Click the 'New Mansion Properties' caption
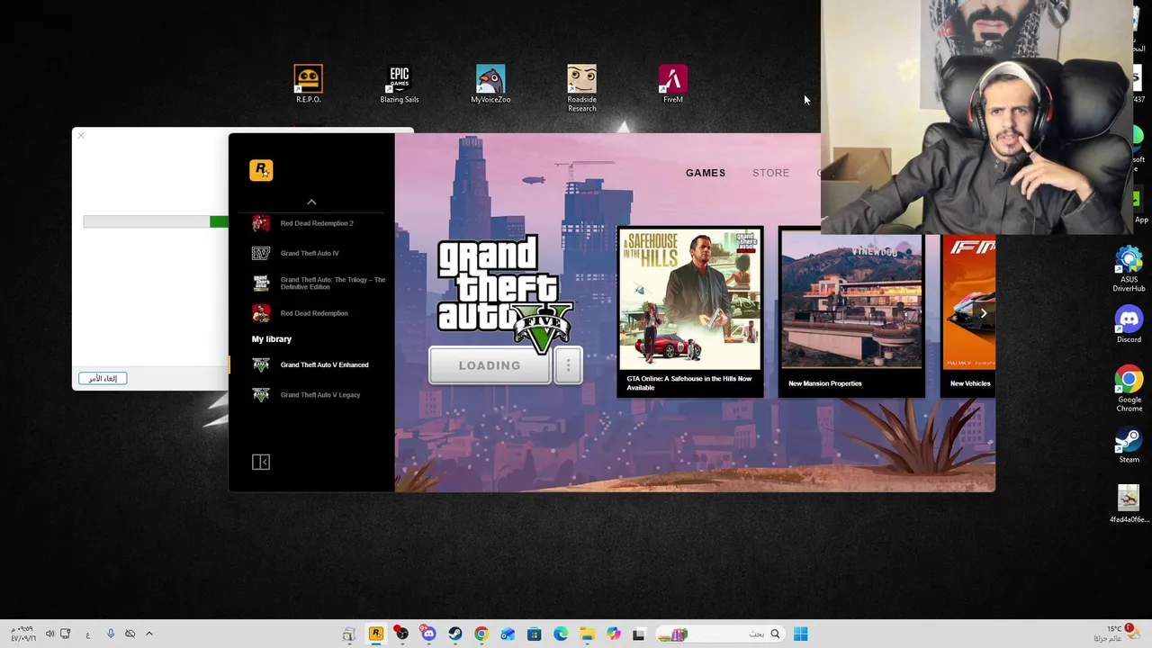 [x=825, y=383]
